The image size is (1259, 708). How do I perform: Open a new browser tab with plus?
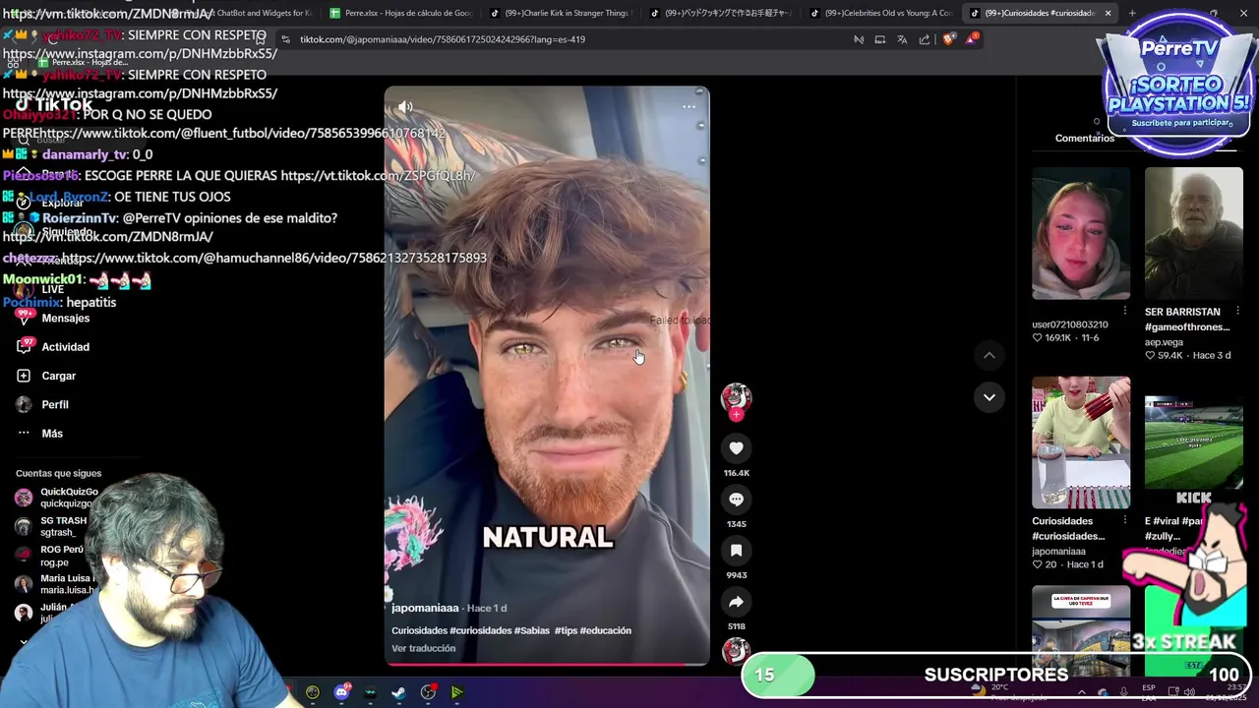coord(1132,13)
